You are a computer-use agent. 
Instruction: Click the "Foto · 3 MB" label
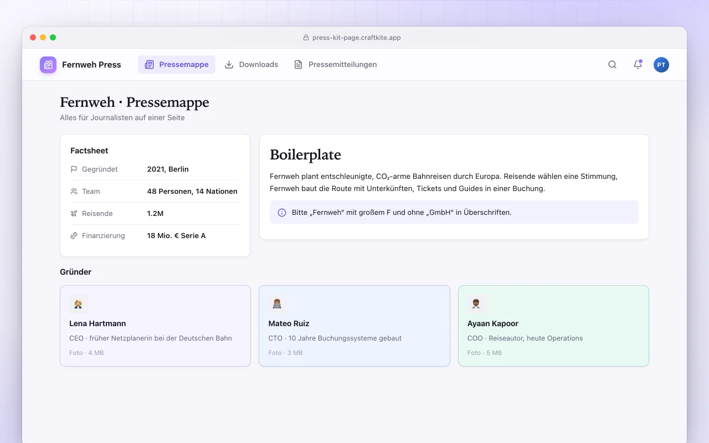285,353
